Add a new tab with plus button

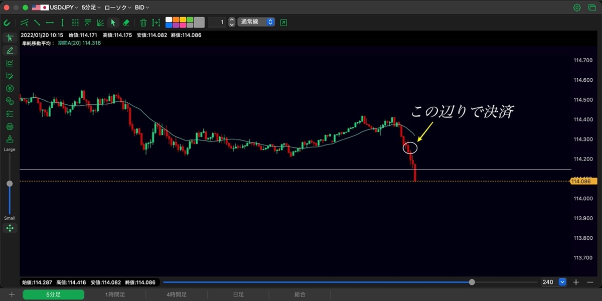(x=12, y=294)
